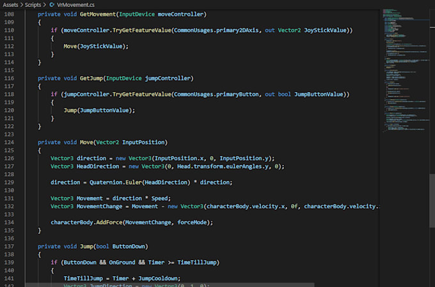435x287 pixels.
Task: Open the Assets breadcrumb segment
Action: [10, 4]
